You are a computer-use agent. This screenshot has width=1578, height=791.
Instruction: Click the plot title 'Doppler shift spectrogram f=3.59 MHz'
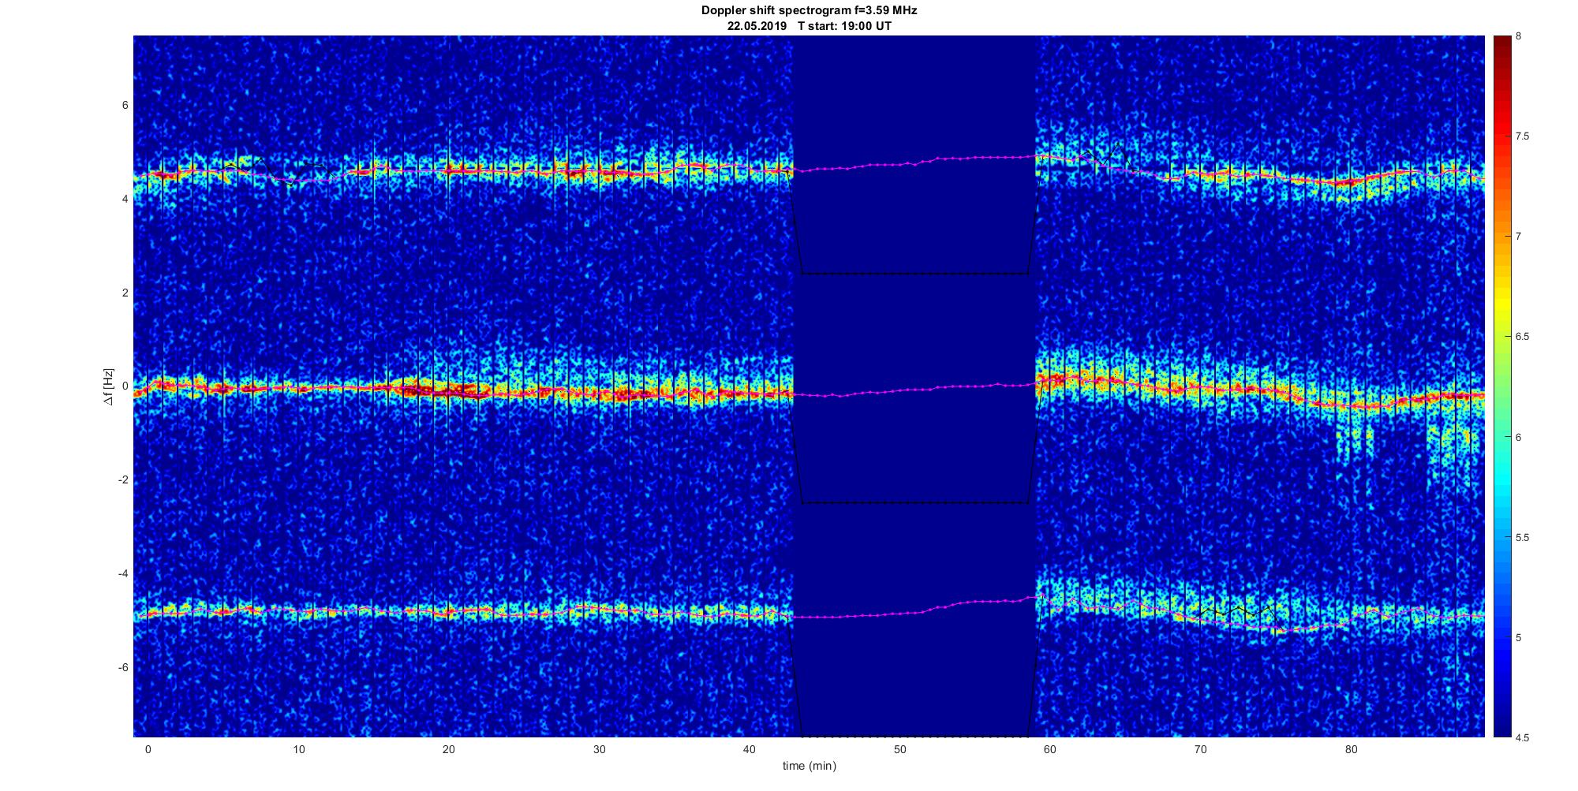pyautogui.click(x=809, y=11)
